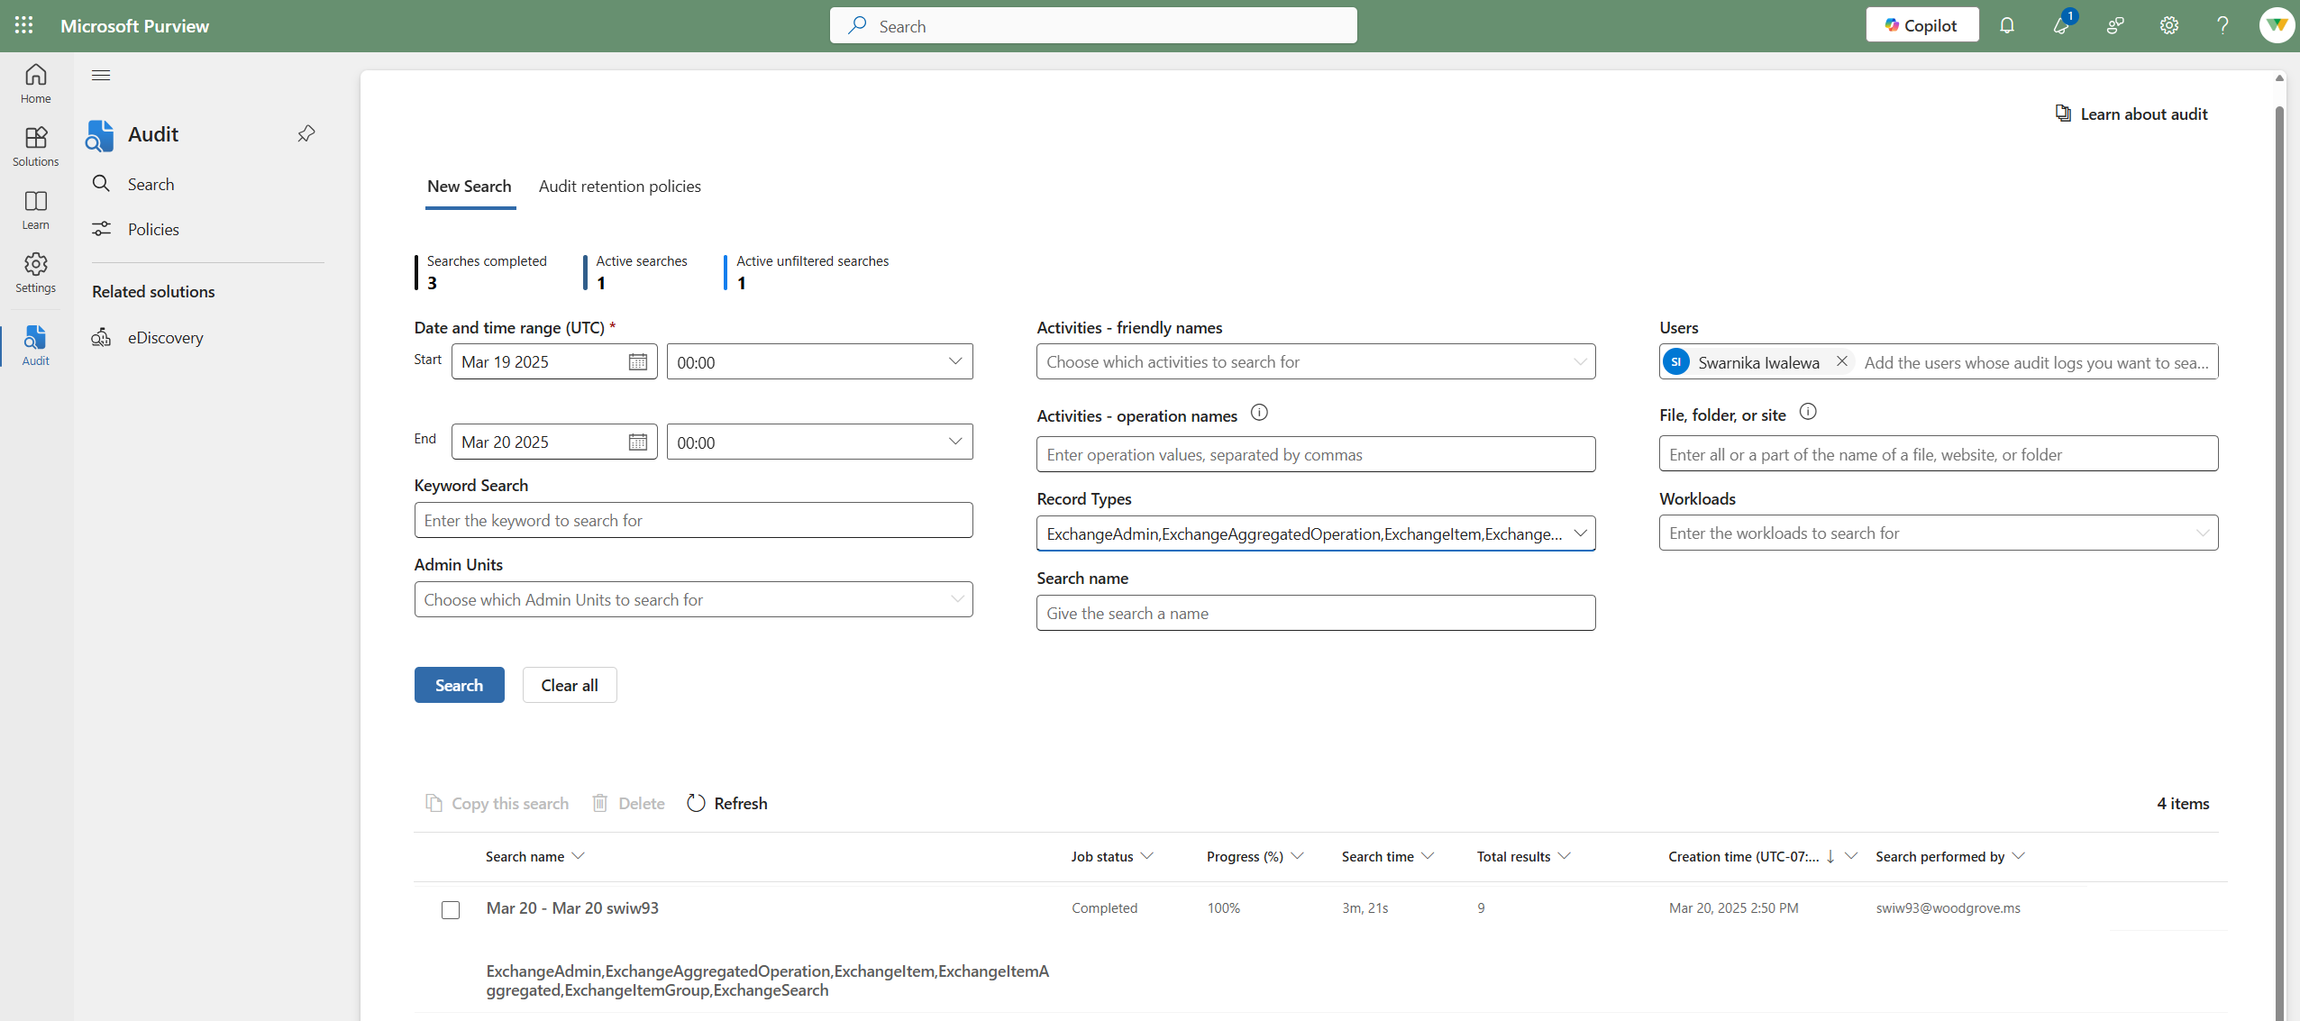Collapse the navigation hamburger menu
This screenshot has height=1021, width=2300.
pos(101,75)
